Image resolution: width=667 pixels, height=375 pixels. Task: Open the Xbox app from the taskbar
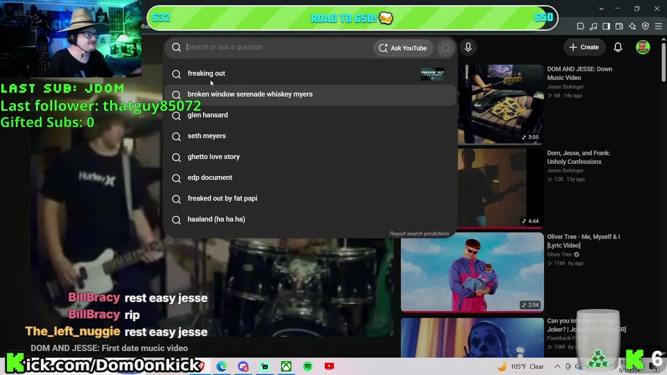click(286, 366)
